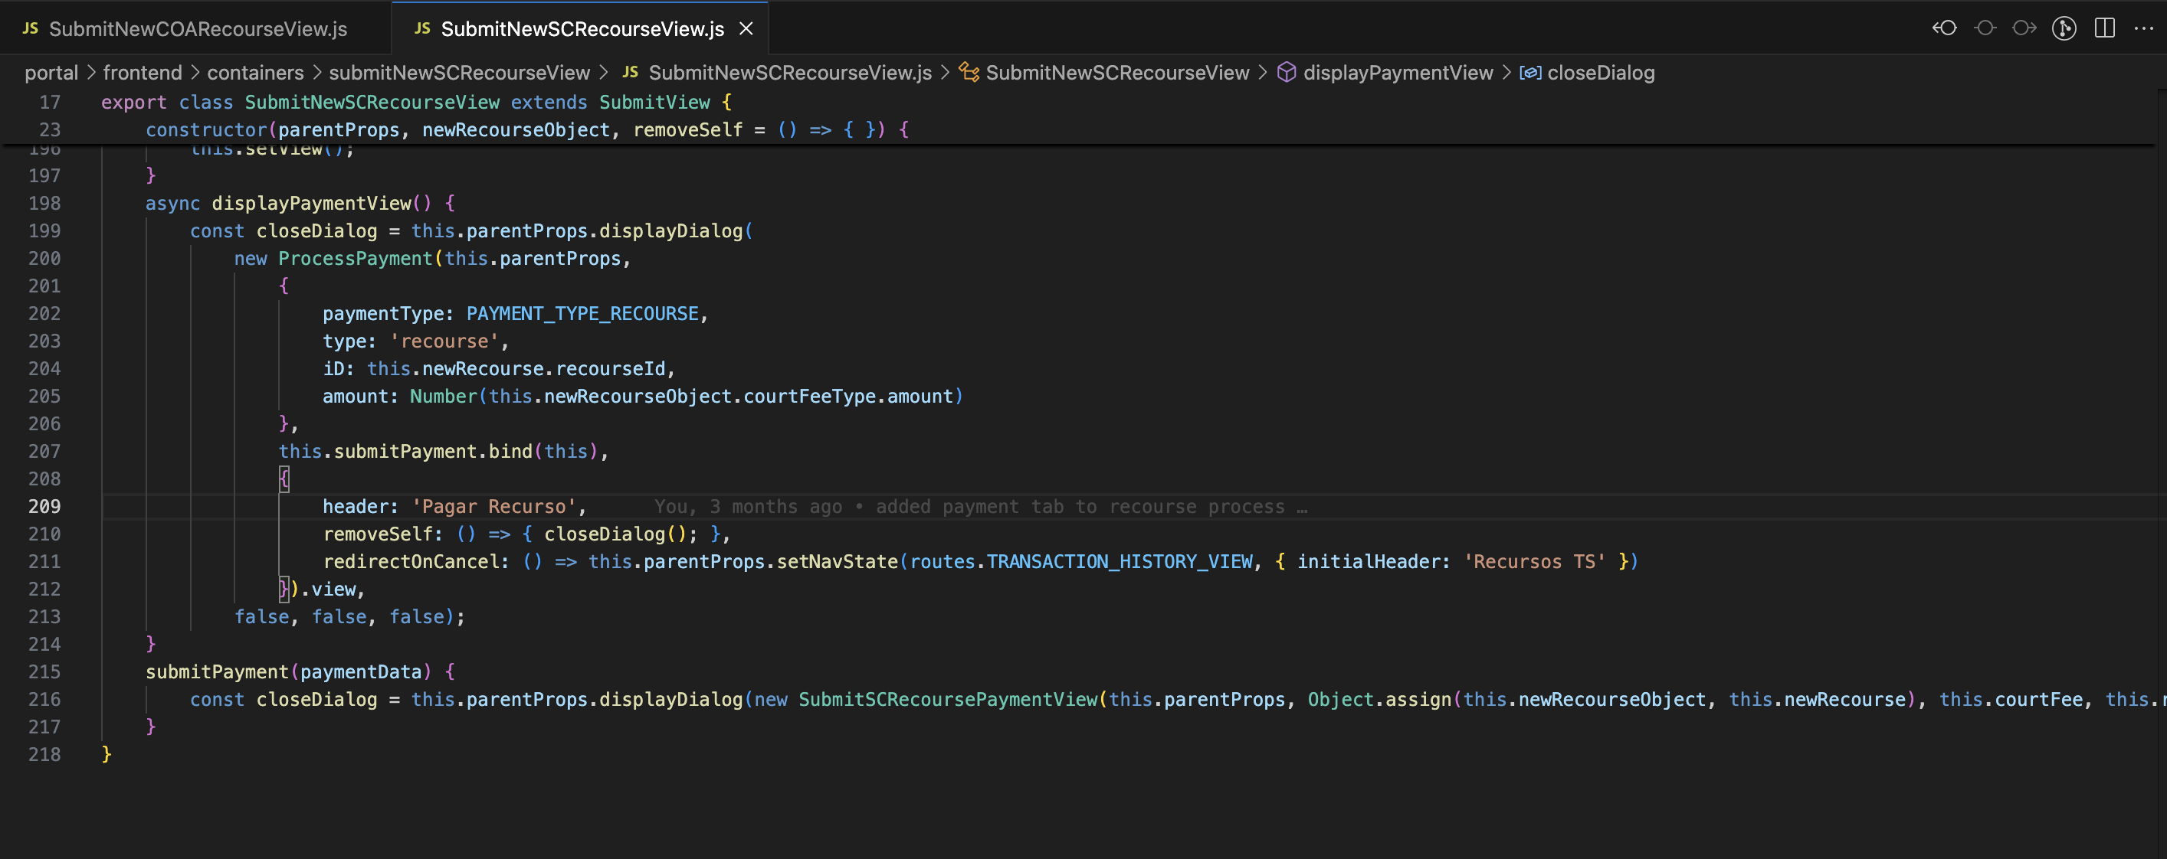Click the JS file icon in breadcrumb
Screen dimensions: 2167x859
(x=630, y=73)
